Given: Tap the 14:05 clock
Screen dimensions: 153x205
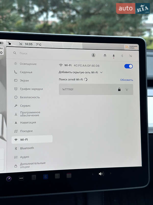Looking at the screenshot, I should pos(29,44).
